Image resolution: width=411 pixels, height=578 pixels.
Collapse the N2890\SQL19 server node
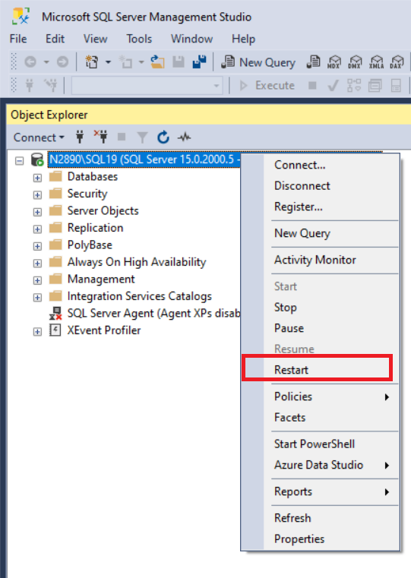pyautogui.click(x=20, y=161)
